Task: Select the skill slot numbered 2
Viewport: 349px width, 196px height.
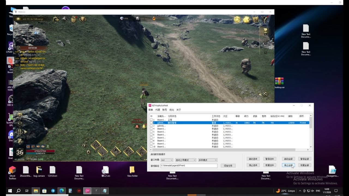Action: (x=116, y=152)
